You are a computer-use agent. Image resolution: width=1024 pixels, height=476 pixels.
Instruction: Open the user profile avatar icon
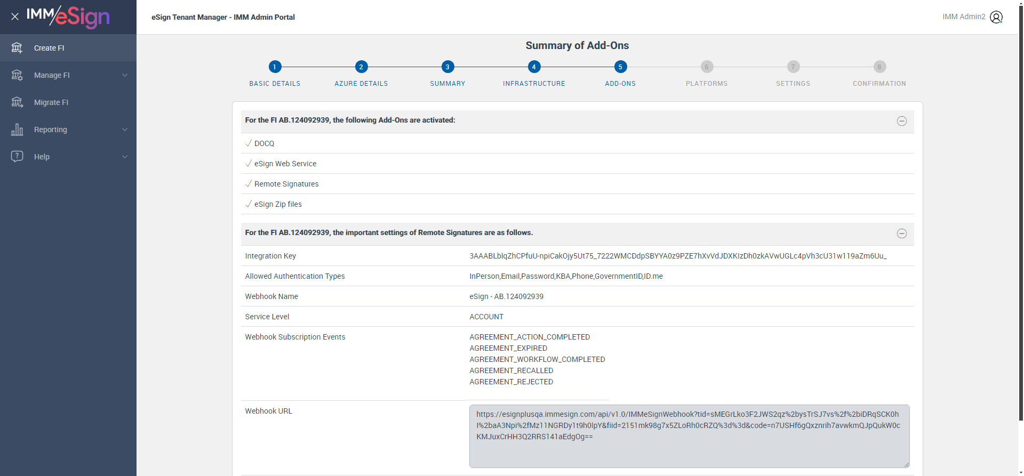[x=996, y=17]
